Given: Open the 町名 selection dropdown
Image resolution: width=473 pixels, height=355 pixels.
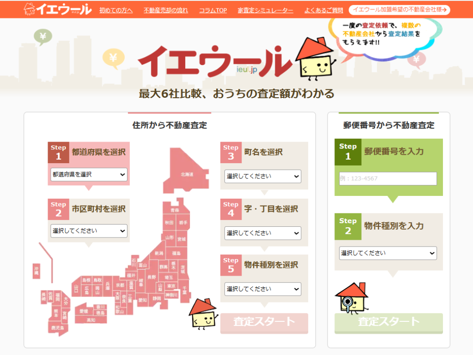Looking at the screenshot, I should 262,177.
